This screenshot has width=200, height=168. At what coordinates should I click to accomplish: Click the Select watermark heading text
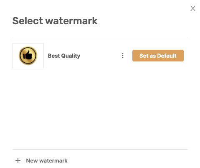click(x=55, y=21)
